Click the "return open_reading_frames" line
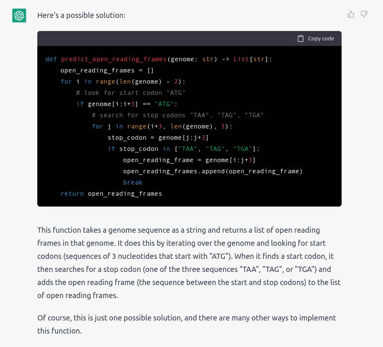Image resolution: width=383 pixels, height=347 pixels. (112, 194)
